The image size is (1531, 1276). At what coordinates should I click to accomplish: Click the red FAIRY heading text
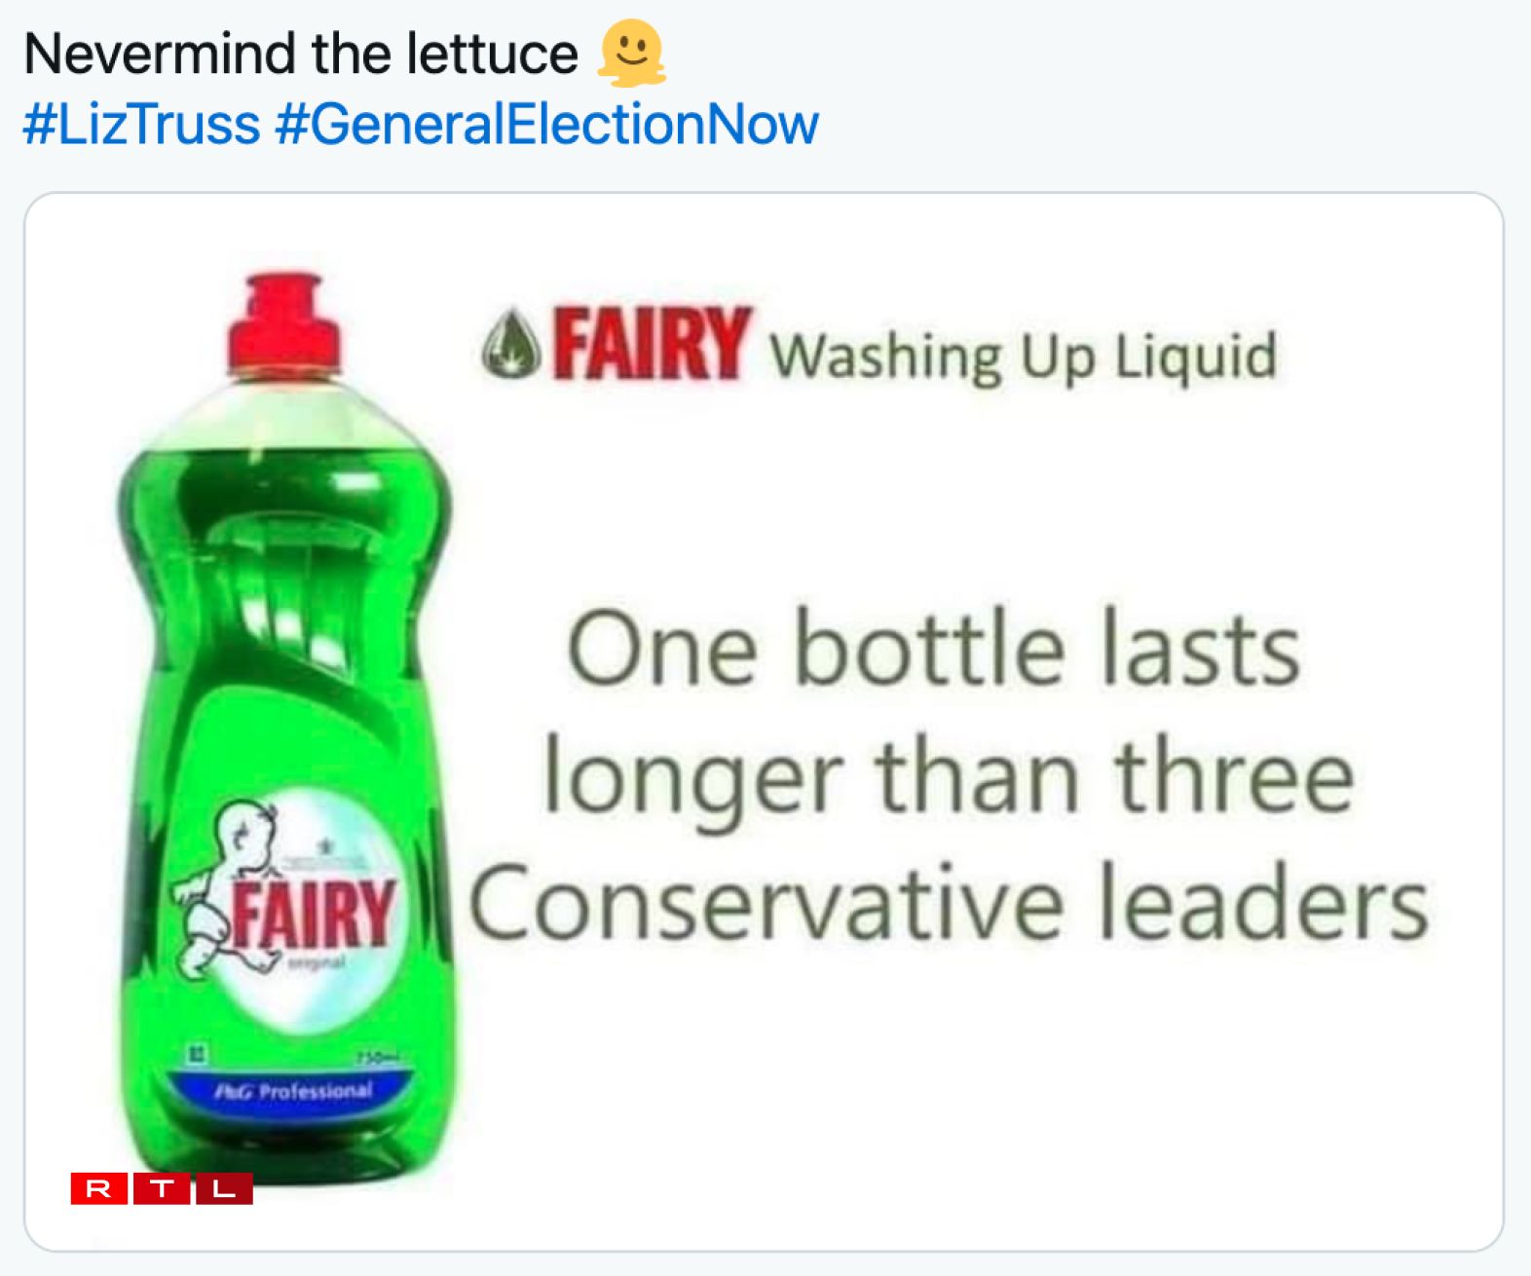[x=653, y=344]
